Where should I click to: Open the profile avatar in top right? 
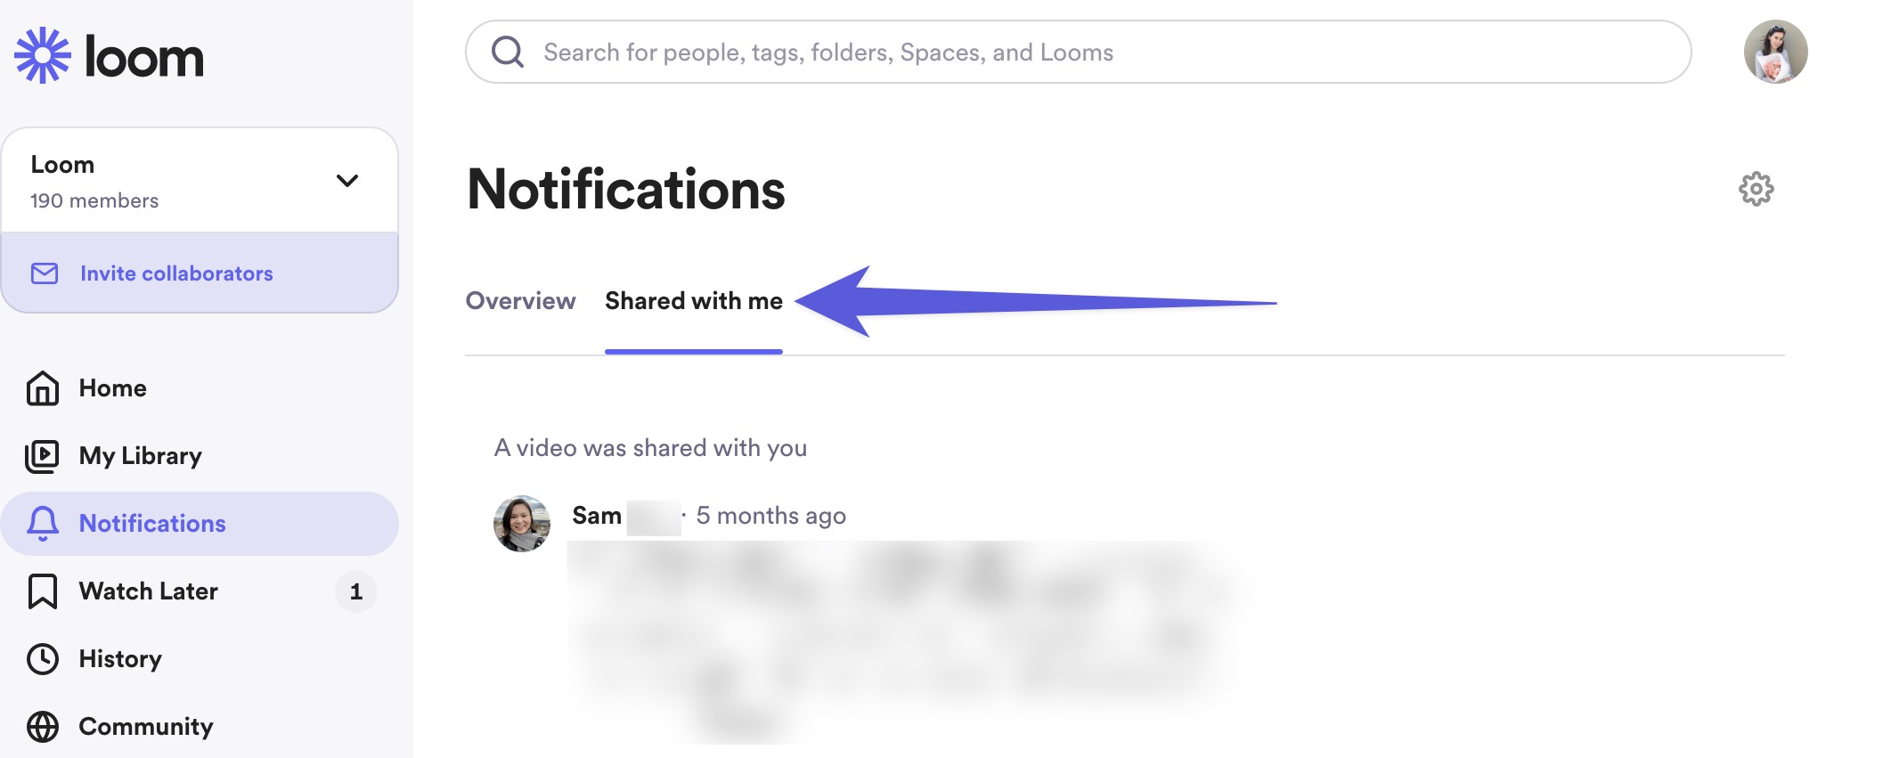[x=1775, y=52]
